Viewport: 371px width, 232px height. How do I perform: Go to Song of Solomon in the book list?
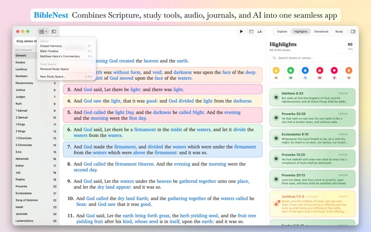point(36,200)
